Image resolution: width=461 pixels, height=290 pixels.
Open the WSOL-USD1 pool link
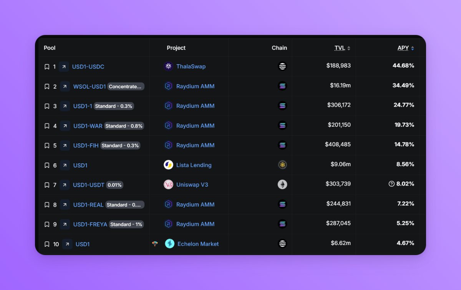[x=90, y=86]
